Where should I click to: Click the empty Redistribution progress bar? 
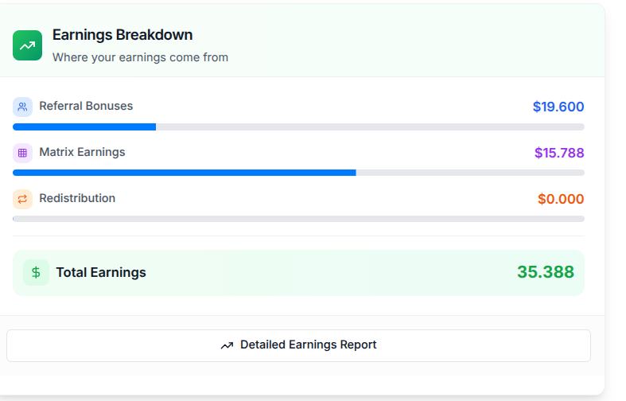pyautogui.click(x=298, y=219)
